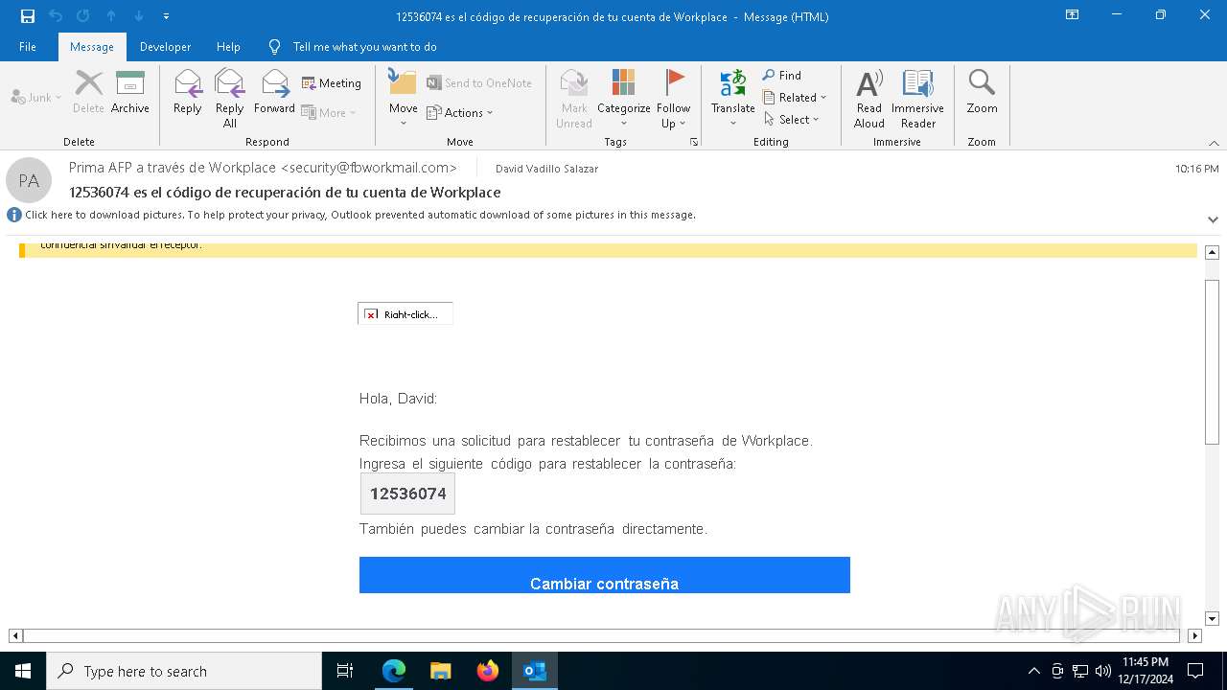Image resolution: width=1227 pixels, height=690 pixels.
Task: Click Find in the Editing group
Action: (782, 75)
